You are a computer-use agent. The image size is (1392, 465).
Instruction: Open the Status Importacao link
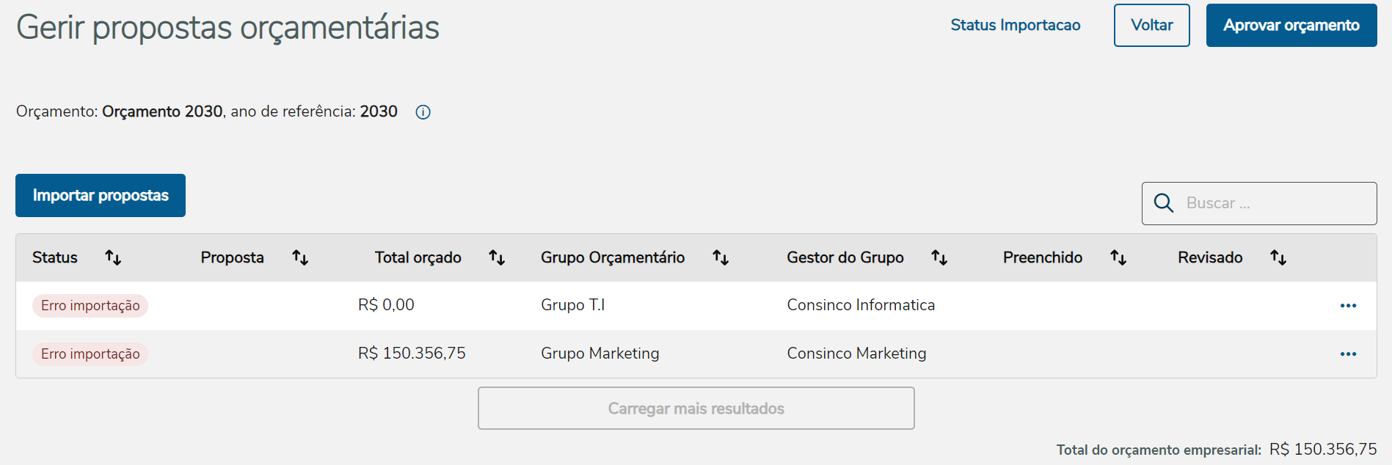coord(1015,26)
